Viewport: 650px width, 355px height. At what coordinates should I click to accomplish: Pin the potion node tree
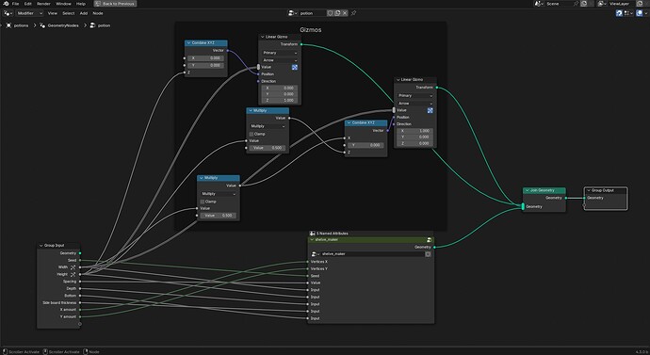tap(353, 13)
